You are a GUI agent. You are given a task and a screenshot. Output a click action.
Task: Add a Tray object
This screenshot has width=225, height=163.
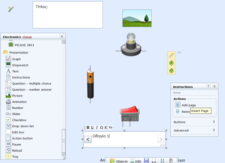pos(12,156)
